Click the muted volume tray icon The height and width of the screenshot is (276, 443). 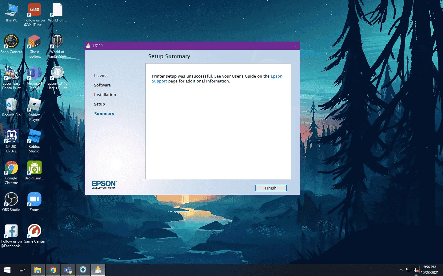point(416,270)
